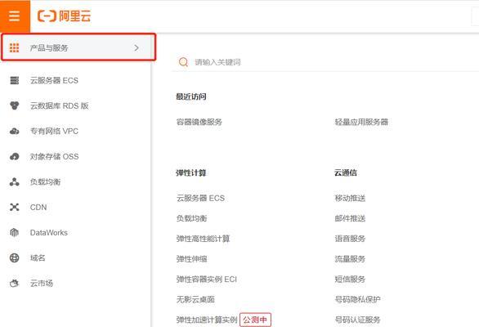This screenshot has width=479, height=327.
Task: Open the Alibaba Cloud logo home
Action: pyautogui.click(x=65, y=16)
